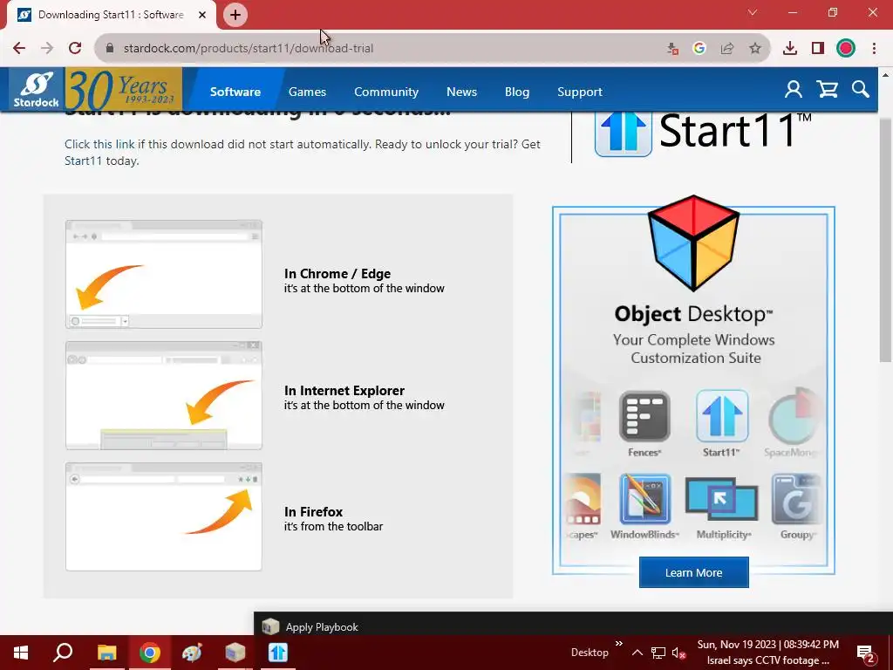Open the Support menu item
893x670 pixels.
point(580,92)
